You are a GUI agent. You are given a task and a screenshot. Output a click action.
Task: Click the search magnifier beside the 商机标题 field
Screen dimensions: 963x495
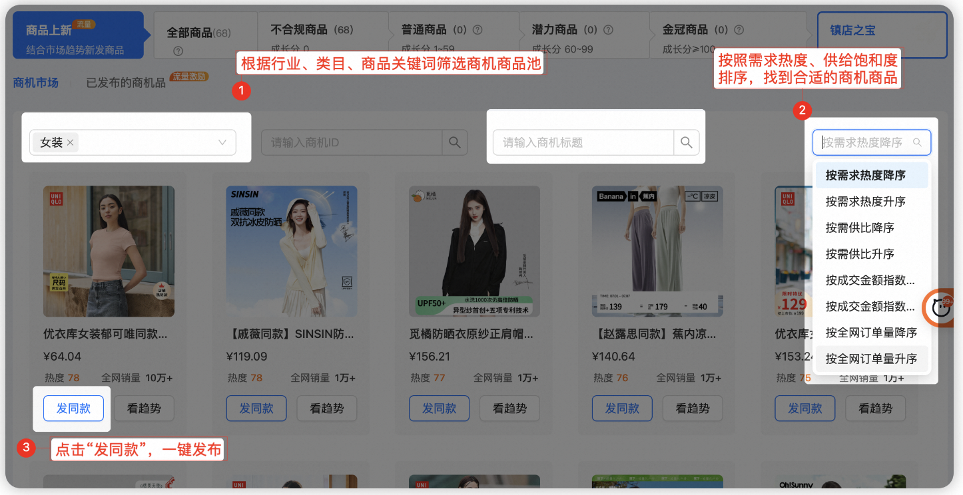tap(687, 142)
